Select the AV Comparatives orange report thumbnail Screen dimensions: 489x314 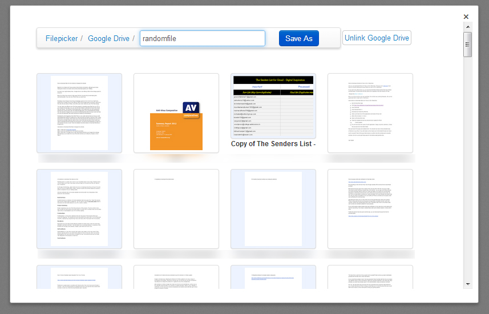(x=176, y=113)
